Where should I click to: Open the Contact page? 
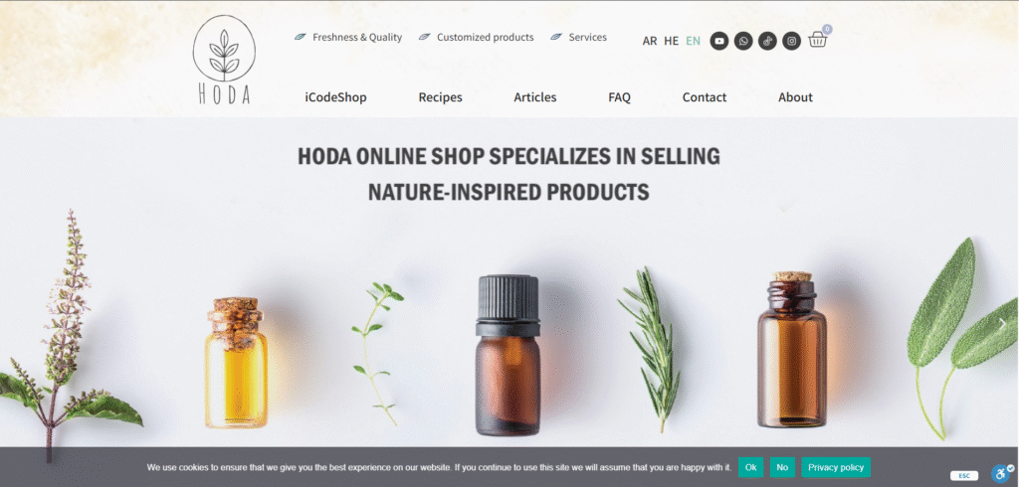tap(705, 97)
